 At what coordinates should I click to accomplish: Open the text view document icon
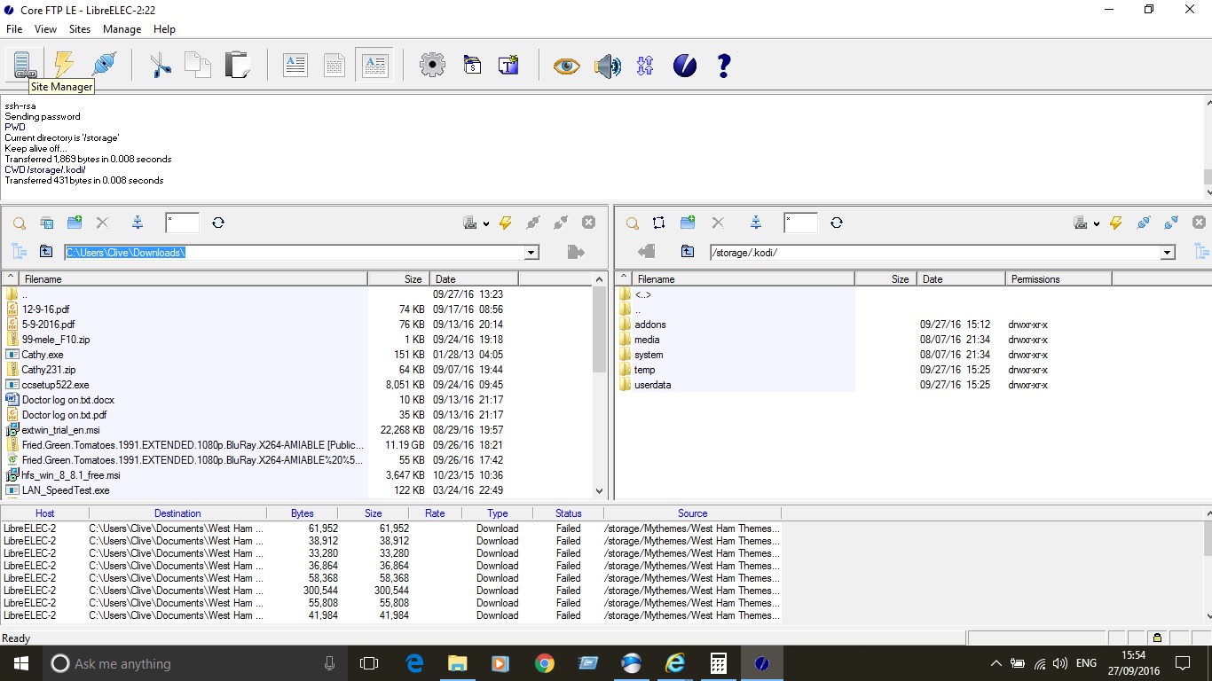tap(295, 65)
